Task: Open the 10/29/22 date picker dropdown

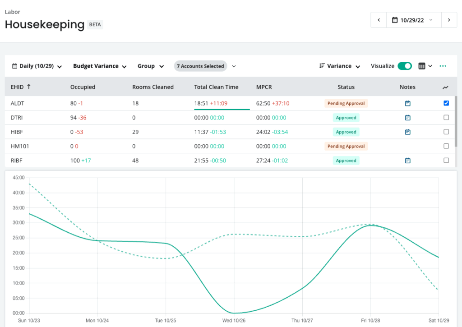Action: point(413,20)
